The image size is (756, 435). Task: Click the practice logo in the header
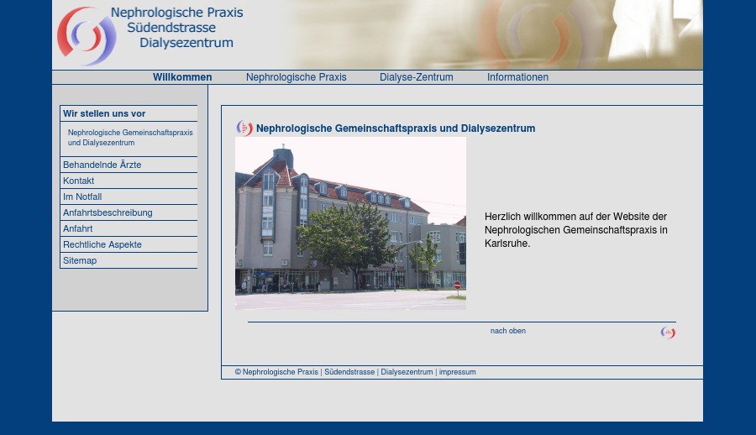[87, 36]
